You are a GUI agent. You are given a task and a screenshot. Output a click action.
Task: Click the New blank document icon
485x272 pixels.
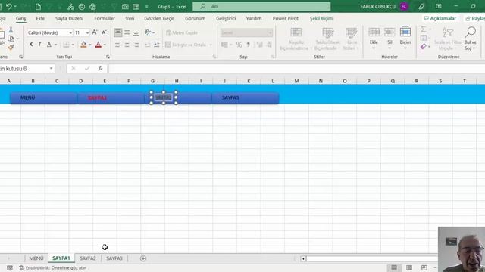(x=38, y=7)
